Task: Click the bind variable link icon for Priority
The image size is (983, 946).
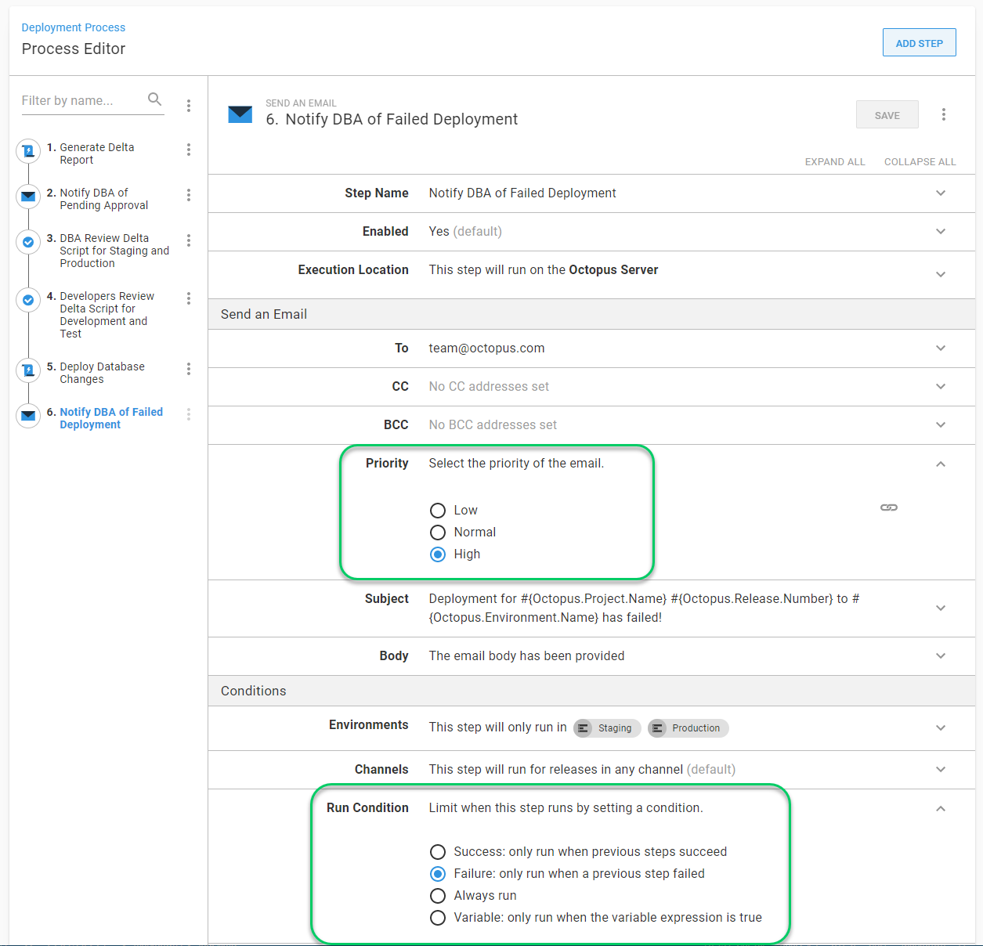Action: point(888,507)
